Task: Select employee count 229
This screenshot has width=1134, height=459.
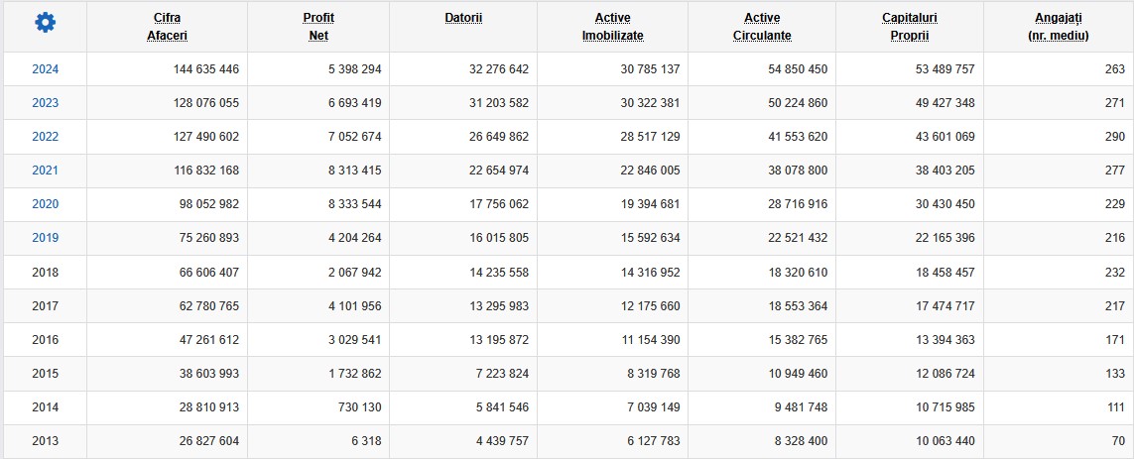Action: pos(1115,204)
